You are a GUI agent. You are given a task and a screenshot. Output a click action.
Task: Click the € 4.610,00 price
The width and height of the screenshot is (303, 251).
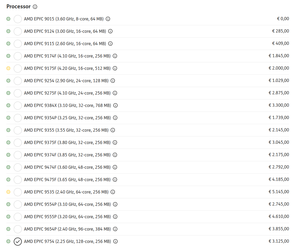(279, 216)
